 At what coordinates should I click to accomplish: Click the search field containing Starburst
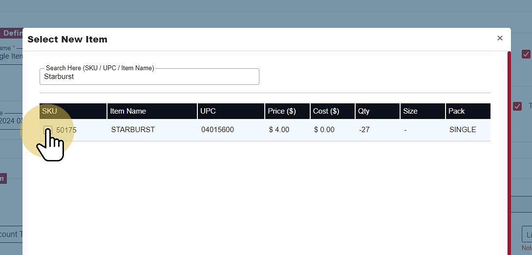point(149,77)
